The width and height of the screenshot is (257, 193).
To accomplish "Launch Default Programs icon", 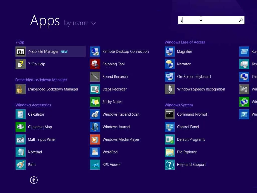I will click(x=170, y=139).
